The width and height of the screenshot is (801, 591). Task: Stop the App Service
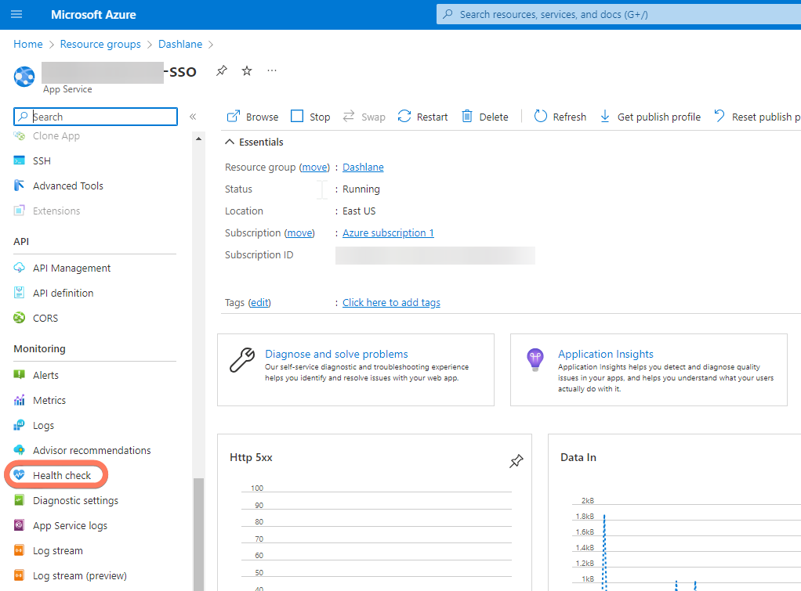tap(310, 117)
